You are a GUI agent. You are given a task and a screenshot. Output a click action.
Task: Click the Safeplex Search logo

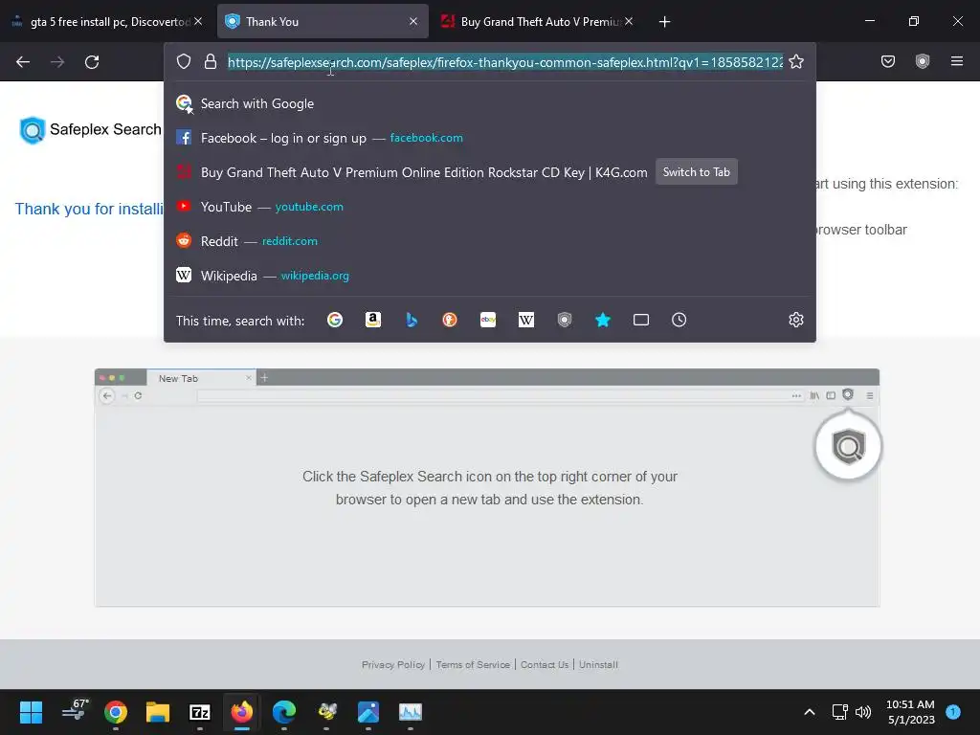[x=91, y=130]
